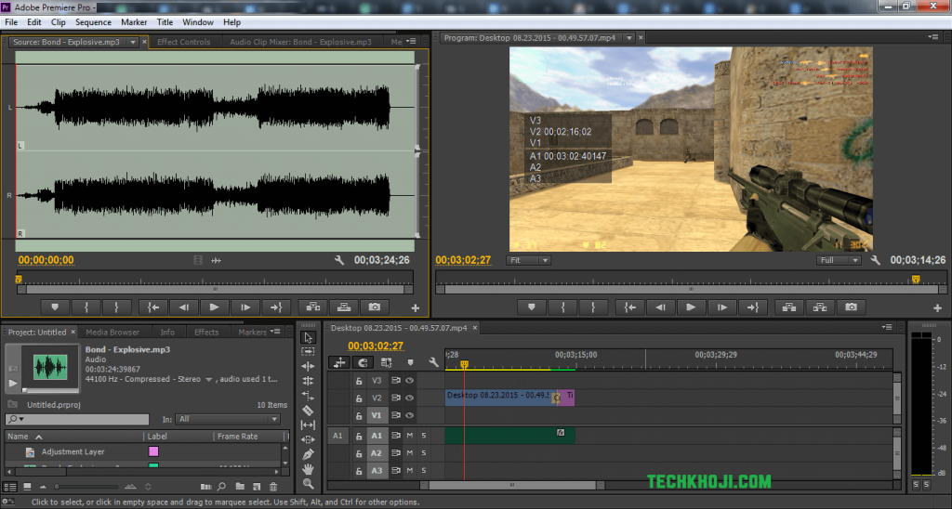Delete selected item with trash icon
Viewport: 952px width, 509px height.
pyautogui.click(x=273, y=487)
